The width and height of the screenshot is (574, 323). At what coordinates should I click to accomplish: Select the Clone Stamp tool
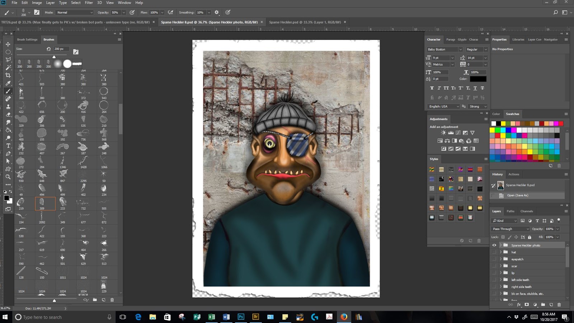(8, 107)
